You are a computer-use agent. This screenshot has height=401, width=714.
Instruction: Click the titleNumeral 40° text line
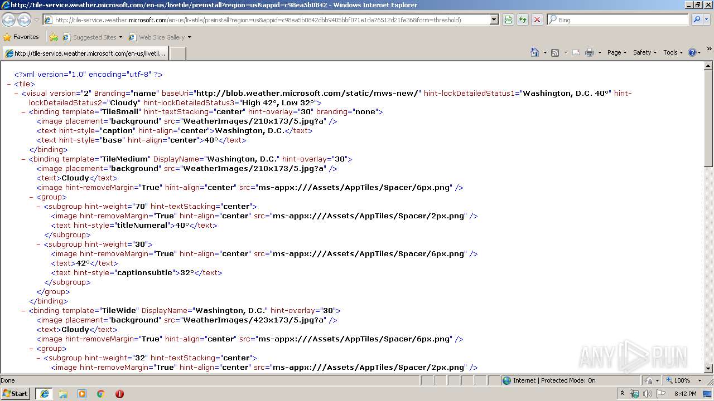[134, 226]
